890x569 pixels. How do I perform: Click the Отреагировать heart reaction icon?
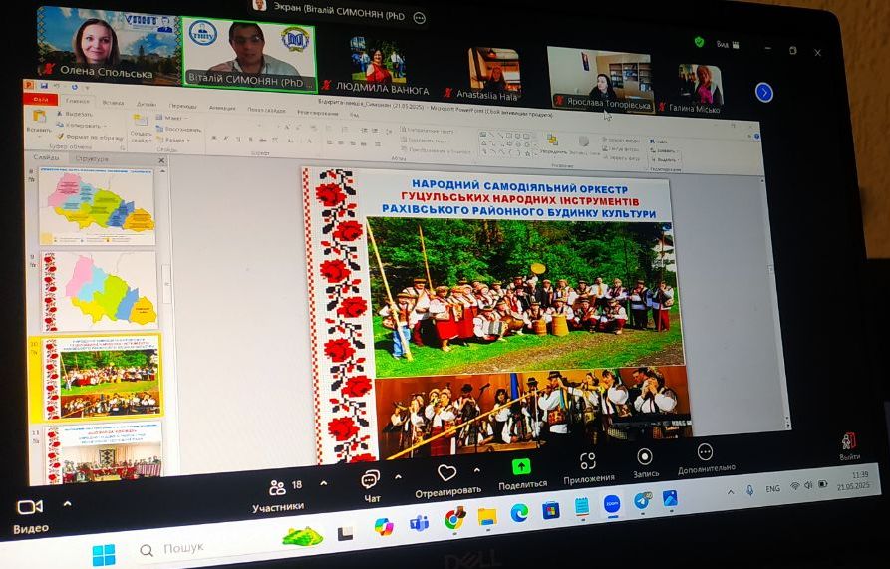pyautogui.click(x=447, y=473)
